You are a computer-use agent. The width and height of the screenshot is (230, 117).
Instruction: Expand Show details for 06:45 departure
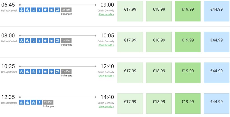[x=106, y=14]
